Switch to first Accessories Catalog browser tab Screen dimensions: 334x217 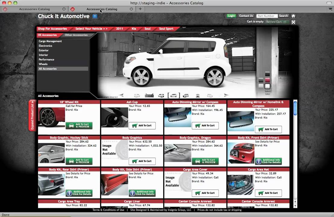tap(34, 9)
